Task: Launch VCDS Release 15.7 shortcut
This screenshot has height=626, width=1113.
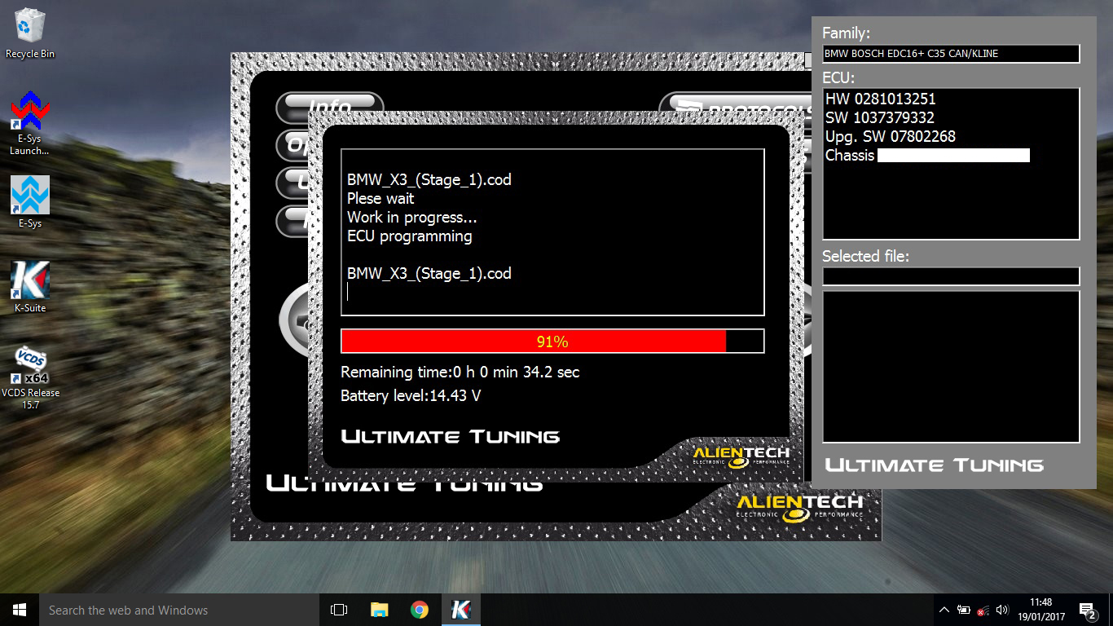Action: [30, 375]
